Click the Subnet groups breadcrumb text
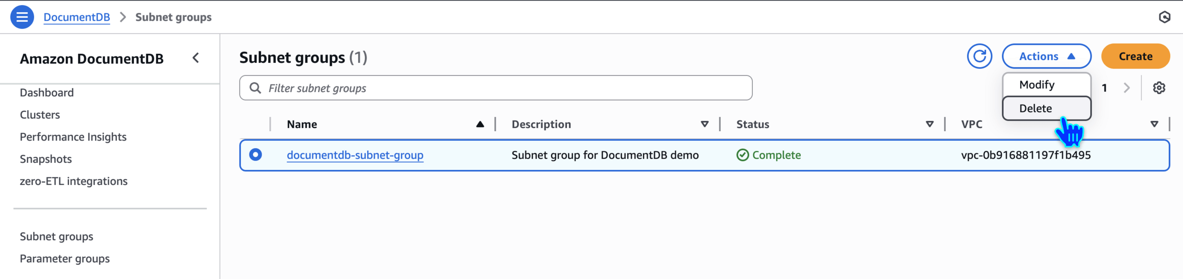 click(x=173, y=17)
